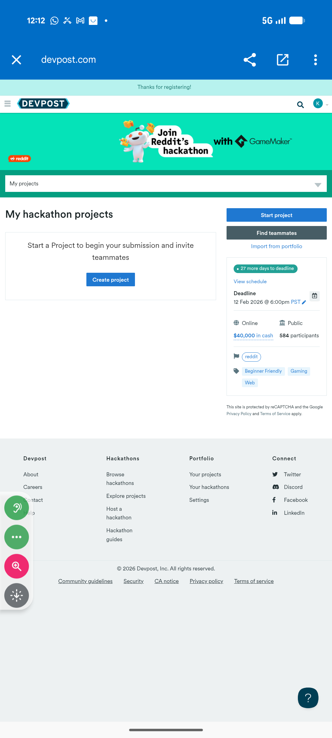Click the question mark help button

308,698
